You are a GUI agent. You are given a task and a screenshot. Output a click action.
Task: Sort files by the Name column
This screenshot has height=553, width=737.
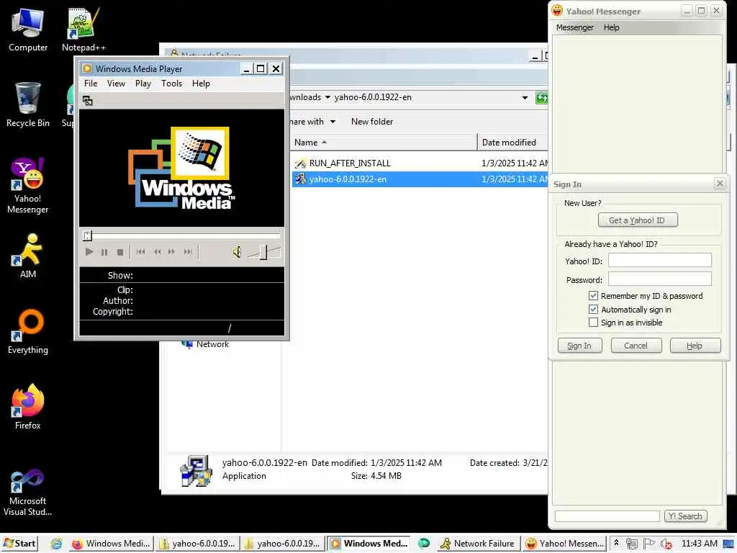[x=384, y=143]
